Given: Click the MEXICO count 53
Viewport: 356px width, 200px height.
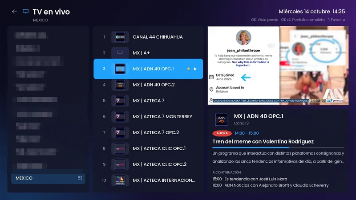Looking at the screenshot, I should tap(80, 178).
